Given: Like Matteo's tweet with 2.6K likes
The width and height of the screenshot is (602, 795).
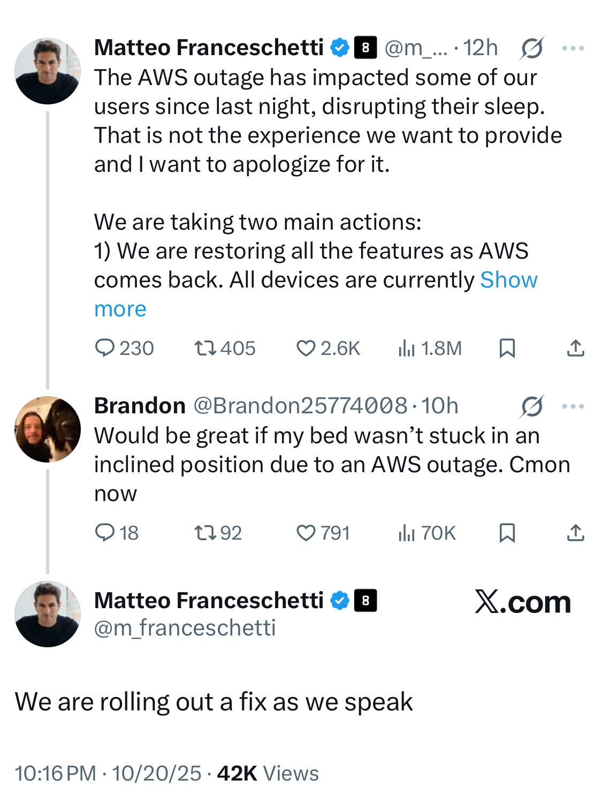Looking at the screenshot, I should tap(306, 349).
